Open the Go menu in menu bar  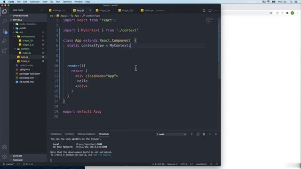pos(52,2)
